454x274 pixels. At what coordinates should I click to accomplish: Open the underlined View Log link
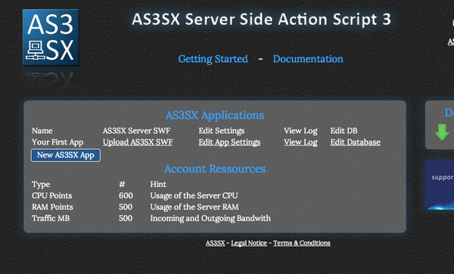coord(300,142)
